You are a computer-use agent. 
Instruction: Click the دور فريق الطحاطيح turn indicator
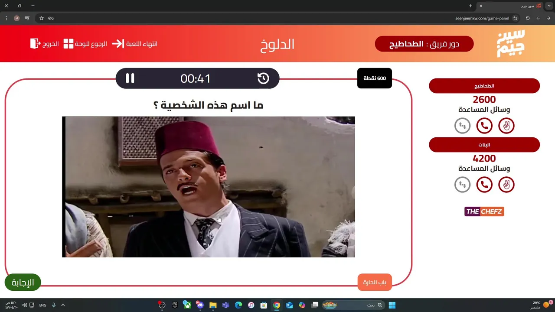point(424,44)
